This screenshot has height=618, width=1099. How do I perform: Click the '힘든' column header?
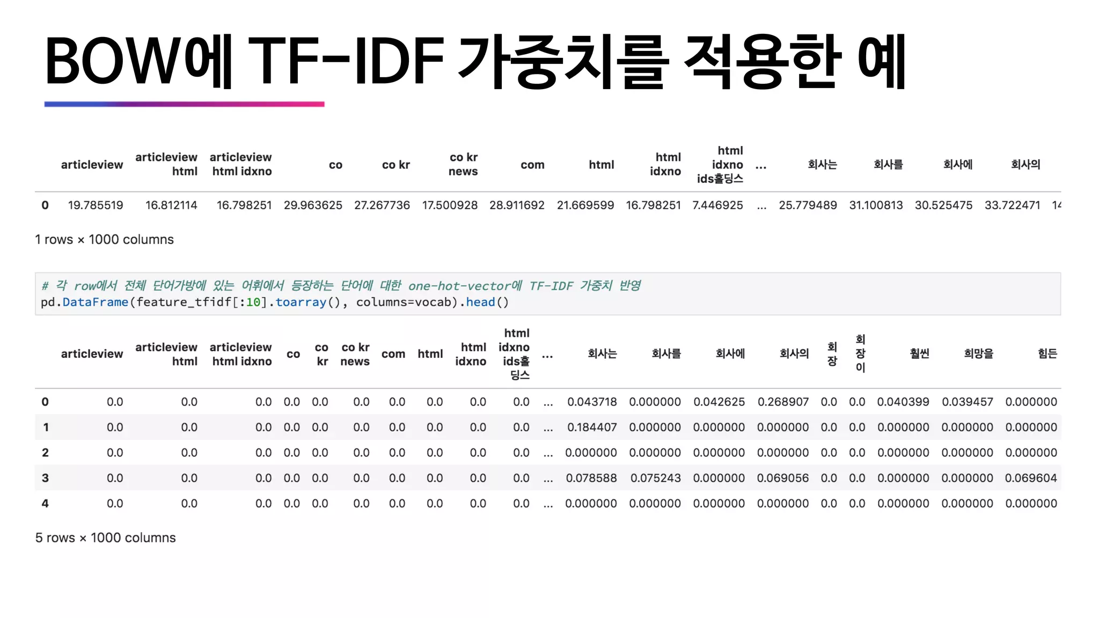coord(1047,354)
